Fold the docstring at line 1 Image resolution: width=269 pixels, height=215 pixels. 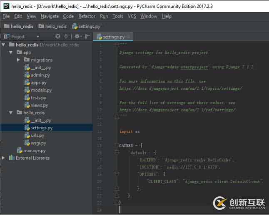pyautogui.click(x=117, y=45)
